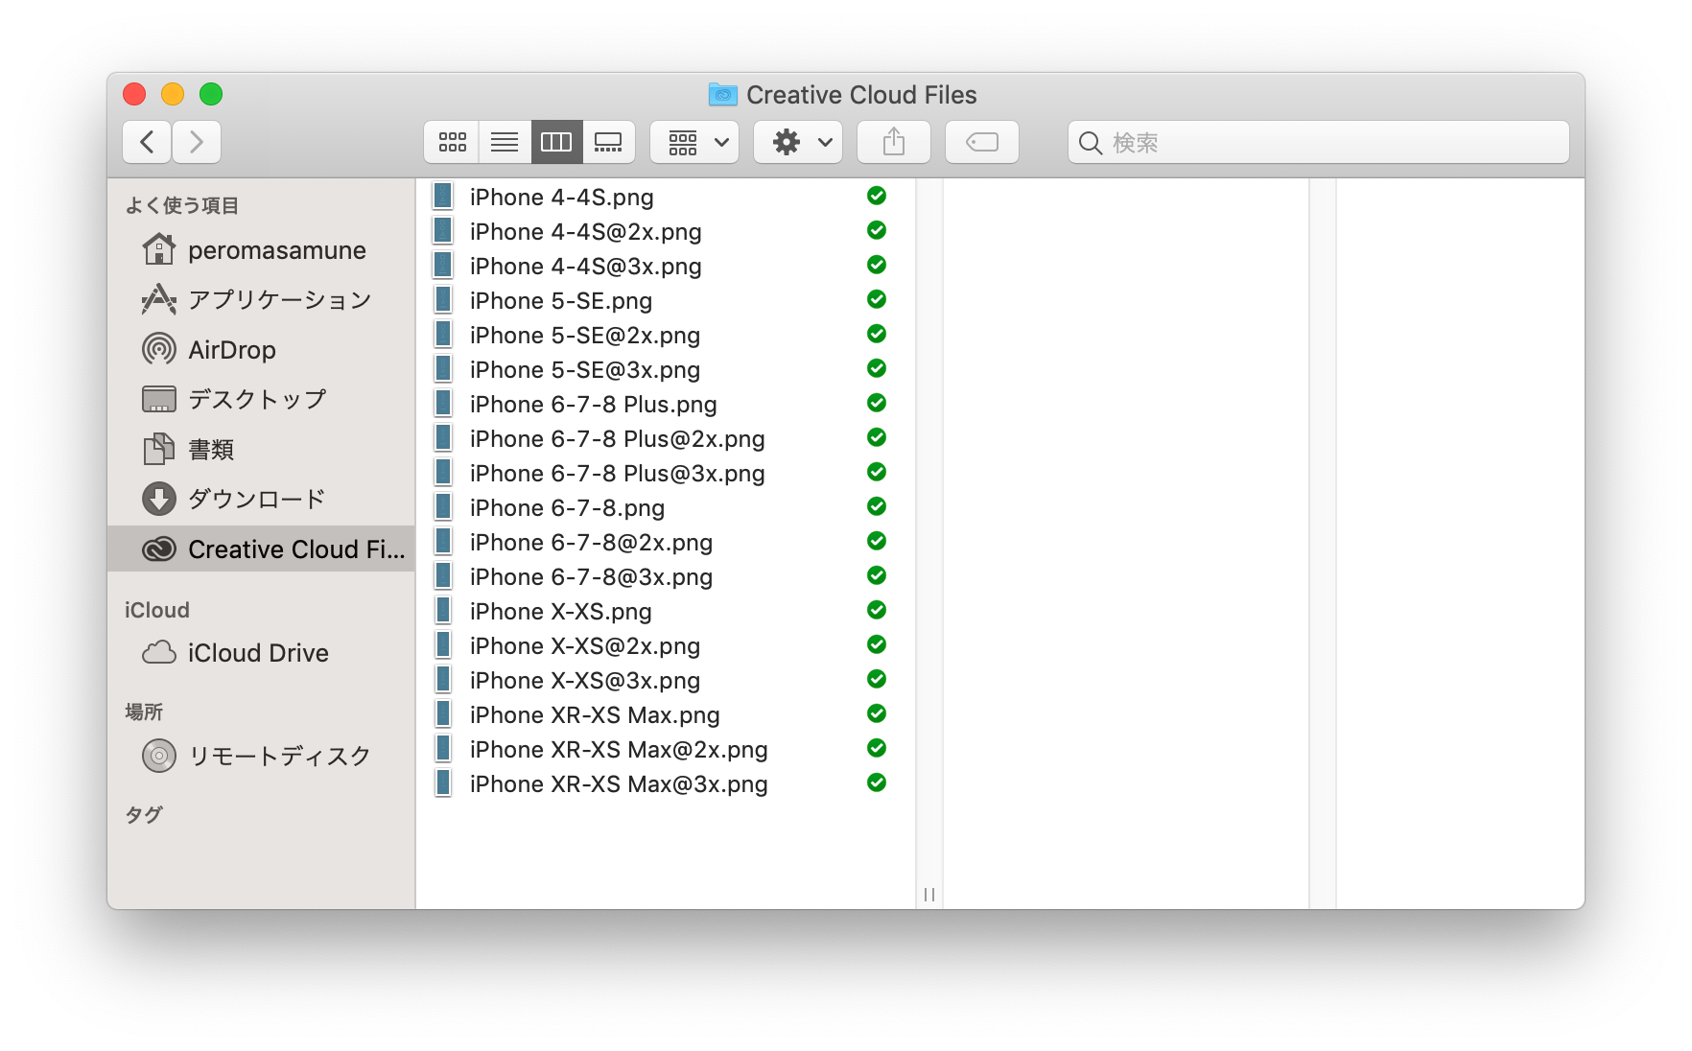Switch to gallery view
The height and width of the screenshot is (1051, 1692).
coord(608,142)
